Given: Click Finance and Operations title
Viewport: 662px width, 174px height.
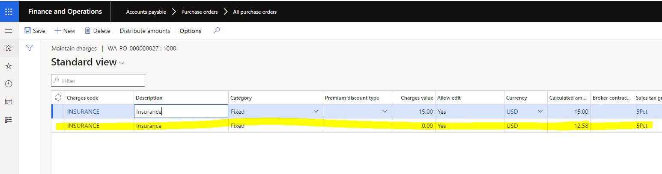Looking at the screenshot, I should (x=65, y=12).
